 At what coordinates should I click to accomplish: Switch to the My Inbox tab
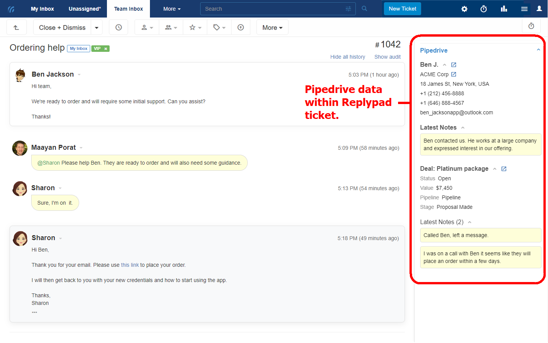point(42,8)
